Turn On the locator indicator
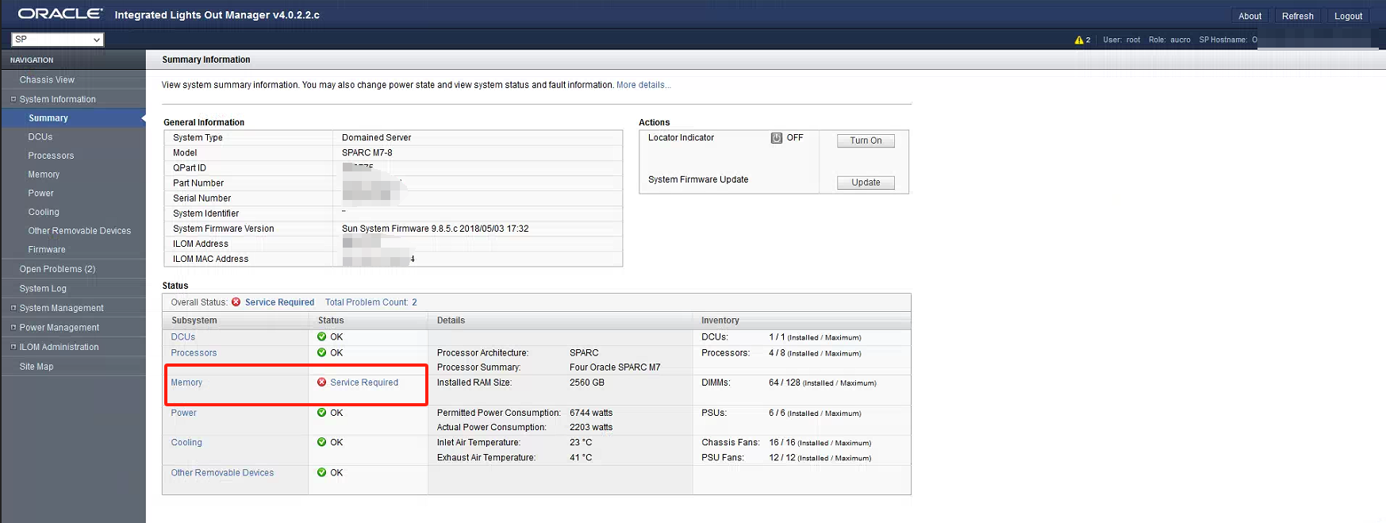The image size is (1386, 523). pos(866,140)
